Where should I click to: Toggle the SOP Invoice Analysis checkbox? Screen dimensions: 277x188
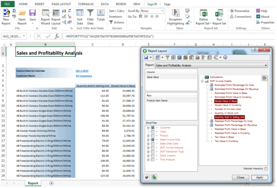point(153,147)
